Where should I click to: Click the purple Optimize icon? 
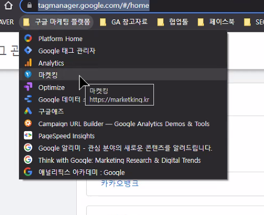click(x=28, y=87)
